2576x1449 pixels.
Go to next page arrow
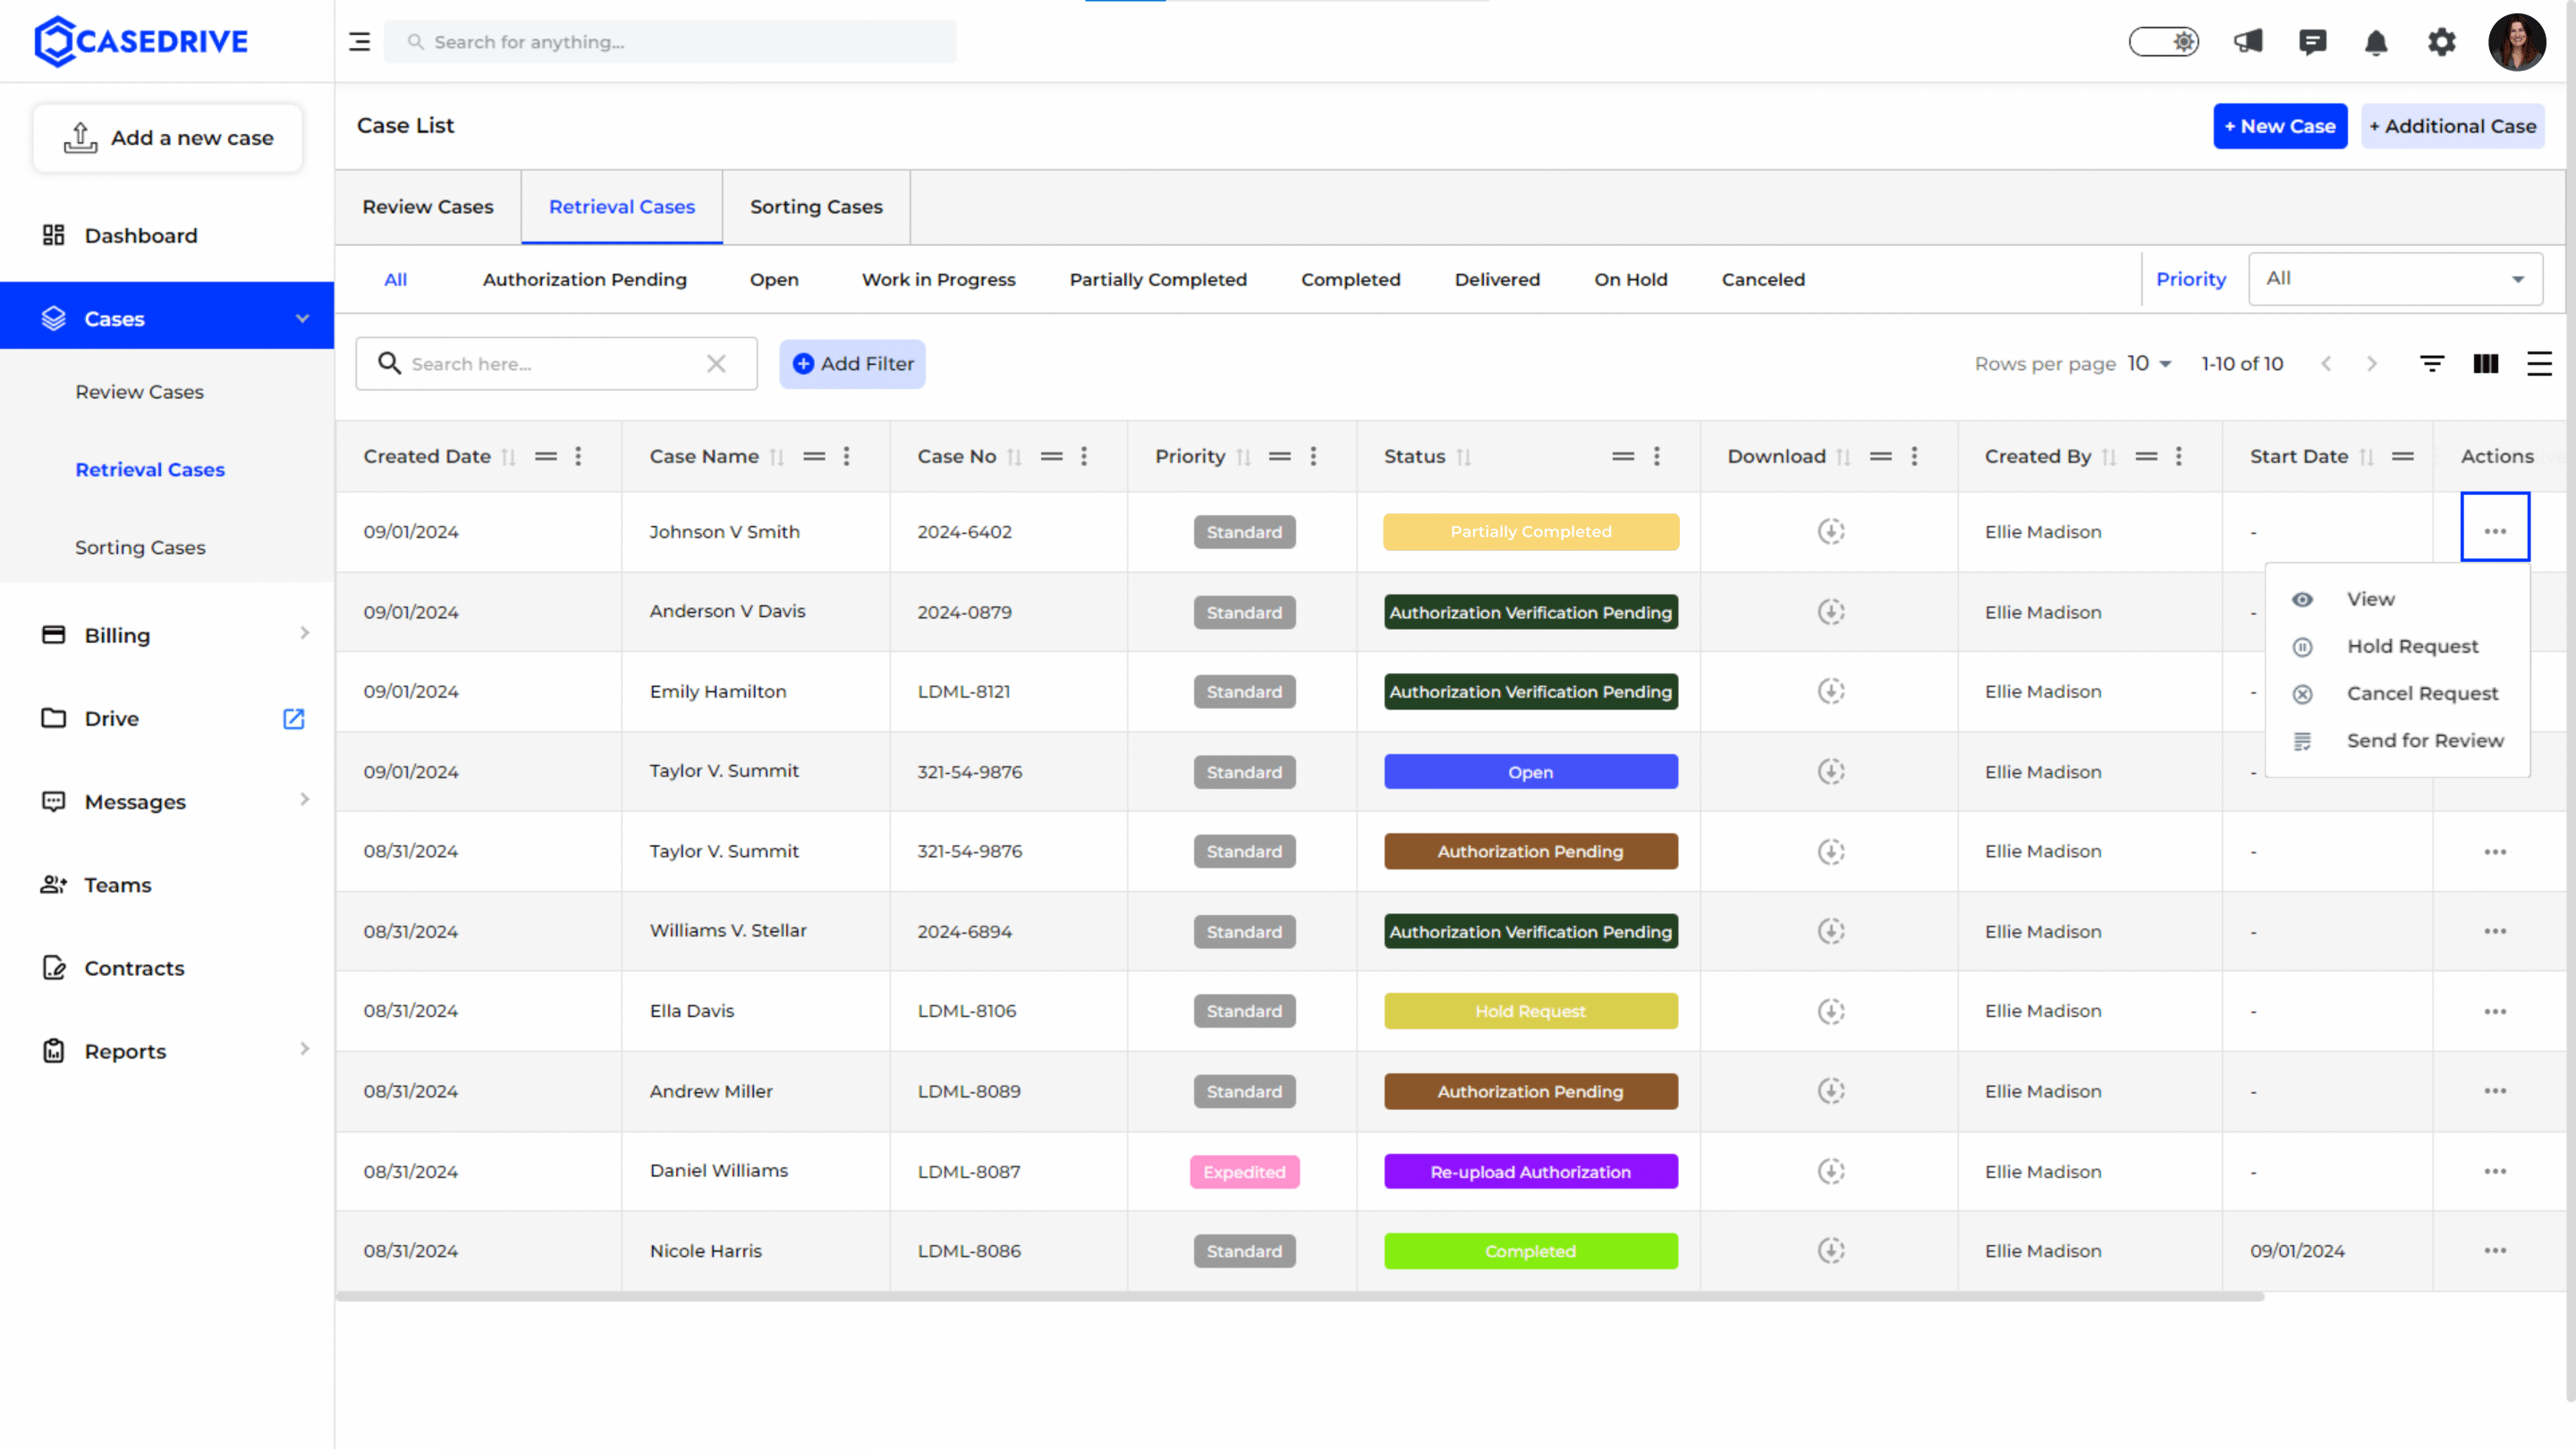2372,364
